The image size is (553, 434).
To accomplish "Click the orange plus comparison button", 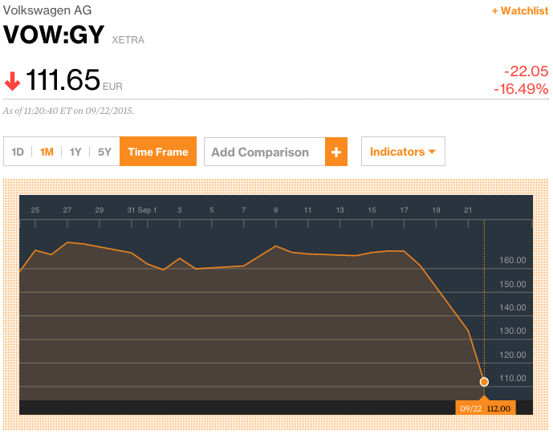I will [x=335, y=152].
